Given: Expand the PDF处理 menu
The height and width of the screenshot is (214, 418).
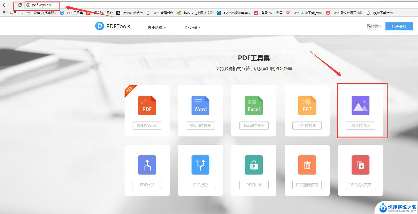Looking at the screenshot, I should click(192, 27).
